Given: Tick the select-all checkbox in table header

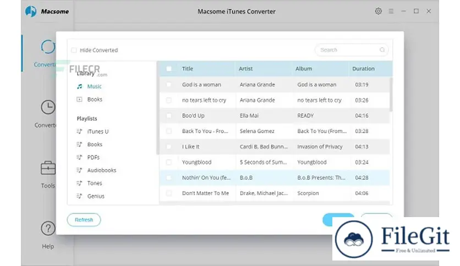Looking at the screenshot, I should 169,69.
